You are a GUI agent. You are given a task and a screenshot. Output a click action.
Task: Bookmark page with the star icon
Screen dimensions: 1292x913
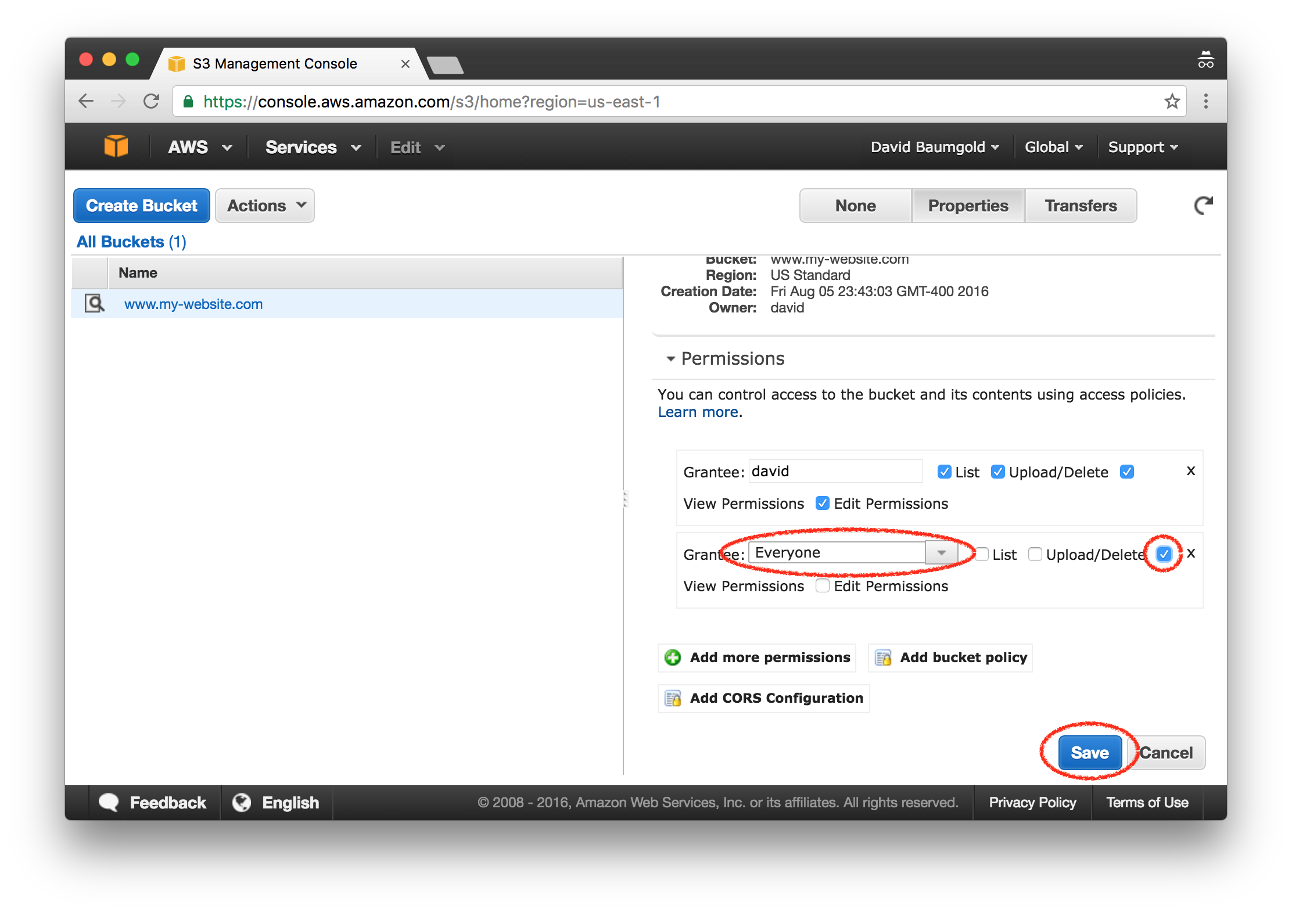[1172, 102]
